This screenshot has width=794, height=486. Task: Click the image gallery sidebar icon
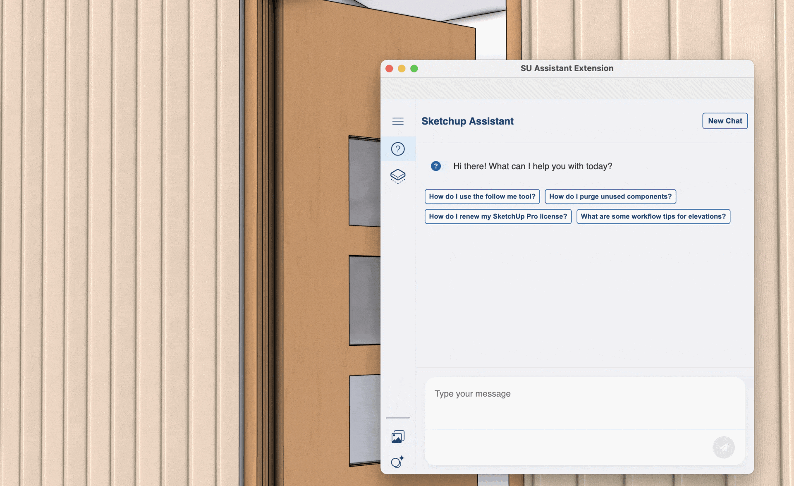point(397,437)
